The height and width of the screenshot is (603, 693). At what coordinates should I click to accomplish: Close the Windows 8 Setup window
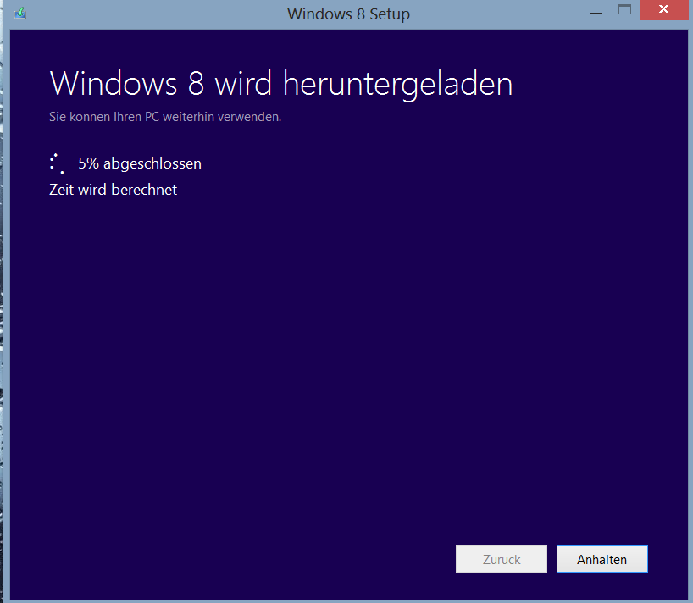[663, 9]
